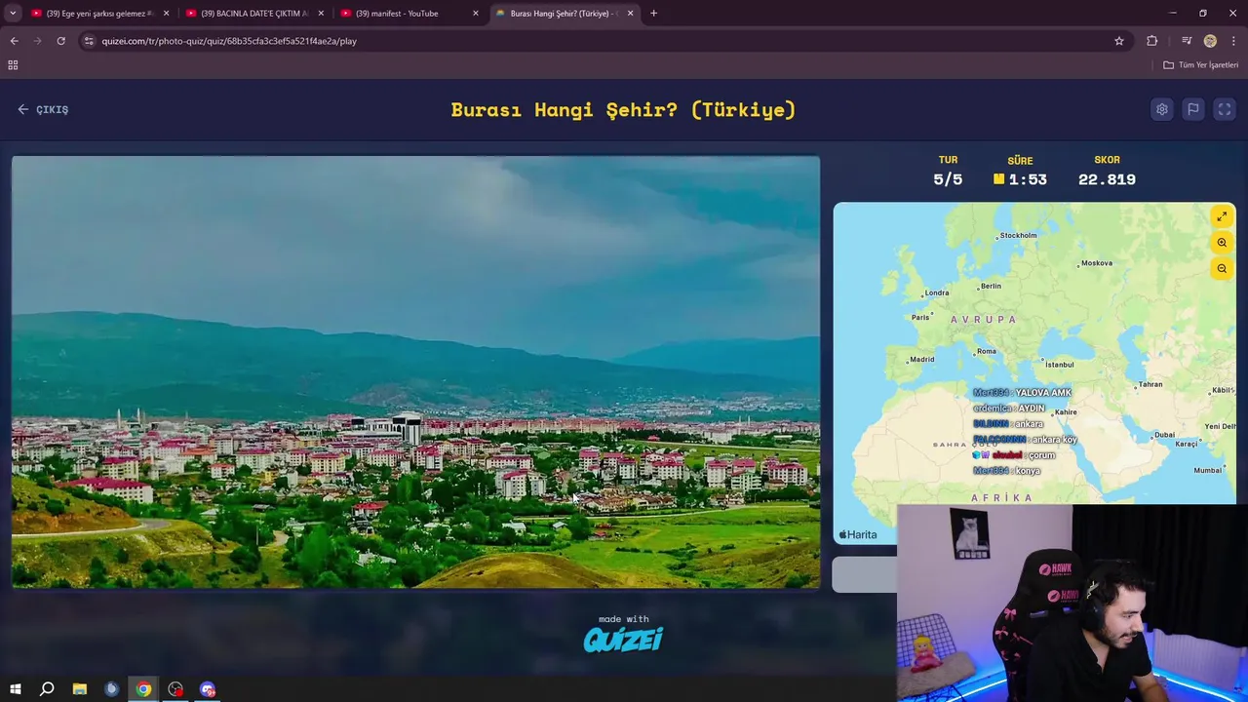Viewport: 1248px width, 702px height.
Task: View site information icon in address bar
Action: point(89,41)
